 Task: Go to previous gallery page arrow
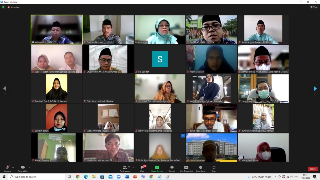[4, 88]
